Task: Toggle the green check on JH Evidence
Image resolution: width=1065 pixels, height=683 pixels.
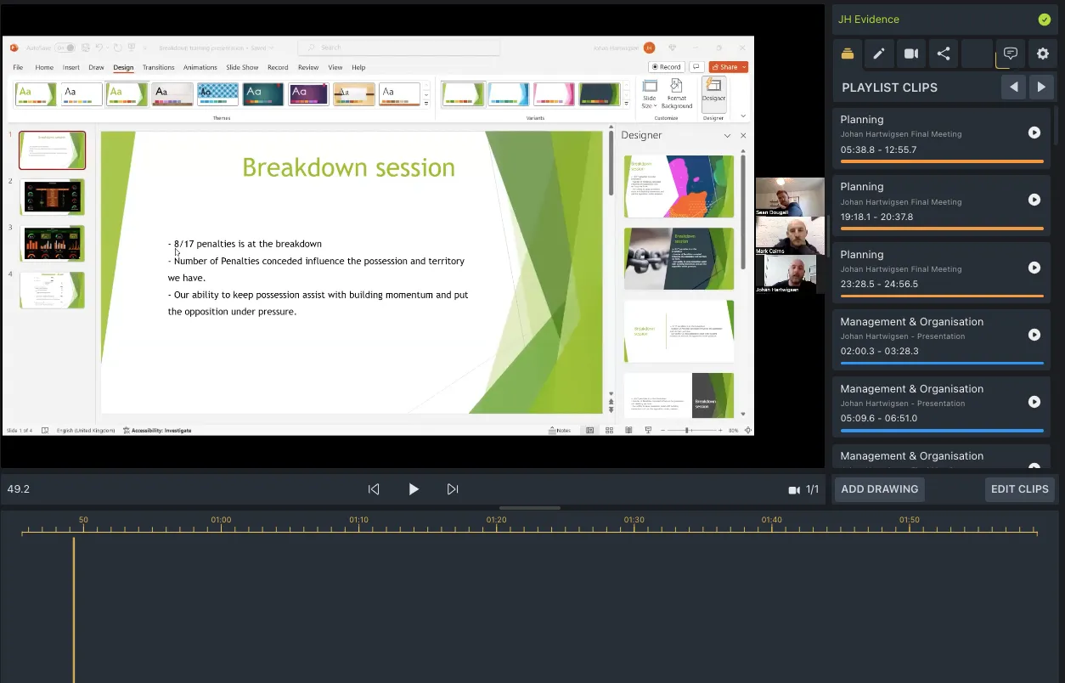Action: pos(1044,20)
